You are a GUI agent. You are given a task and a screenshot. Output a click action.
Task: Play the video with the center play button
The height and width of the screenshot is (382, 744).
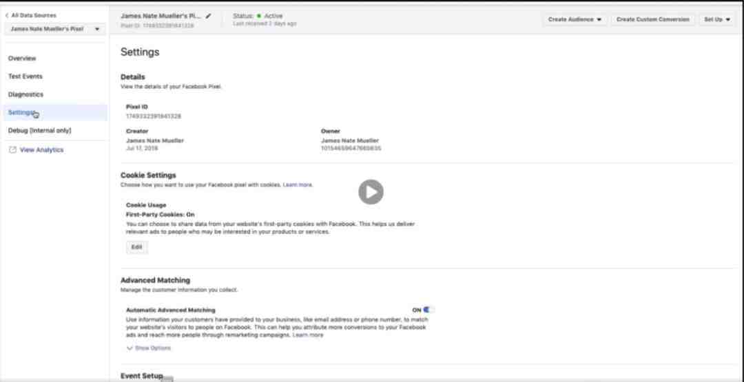coord(371,192)
